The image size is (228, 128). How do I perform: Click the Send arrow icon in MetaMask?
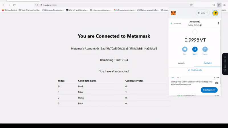tap(195, 49)
